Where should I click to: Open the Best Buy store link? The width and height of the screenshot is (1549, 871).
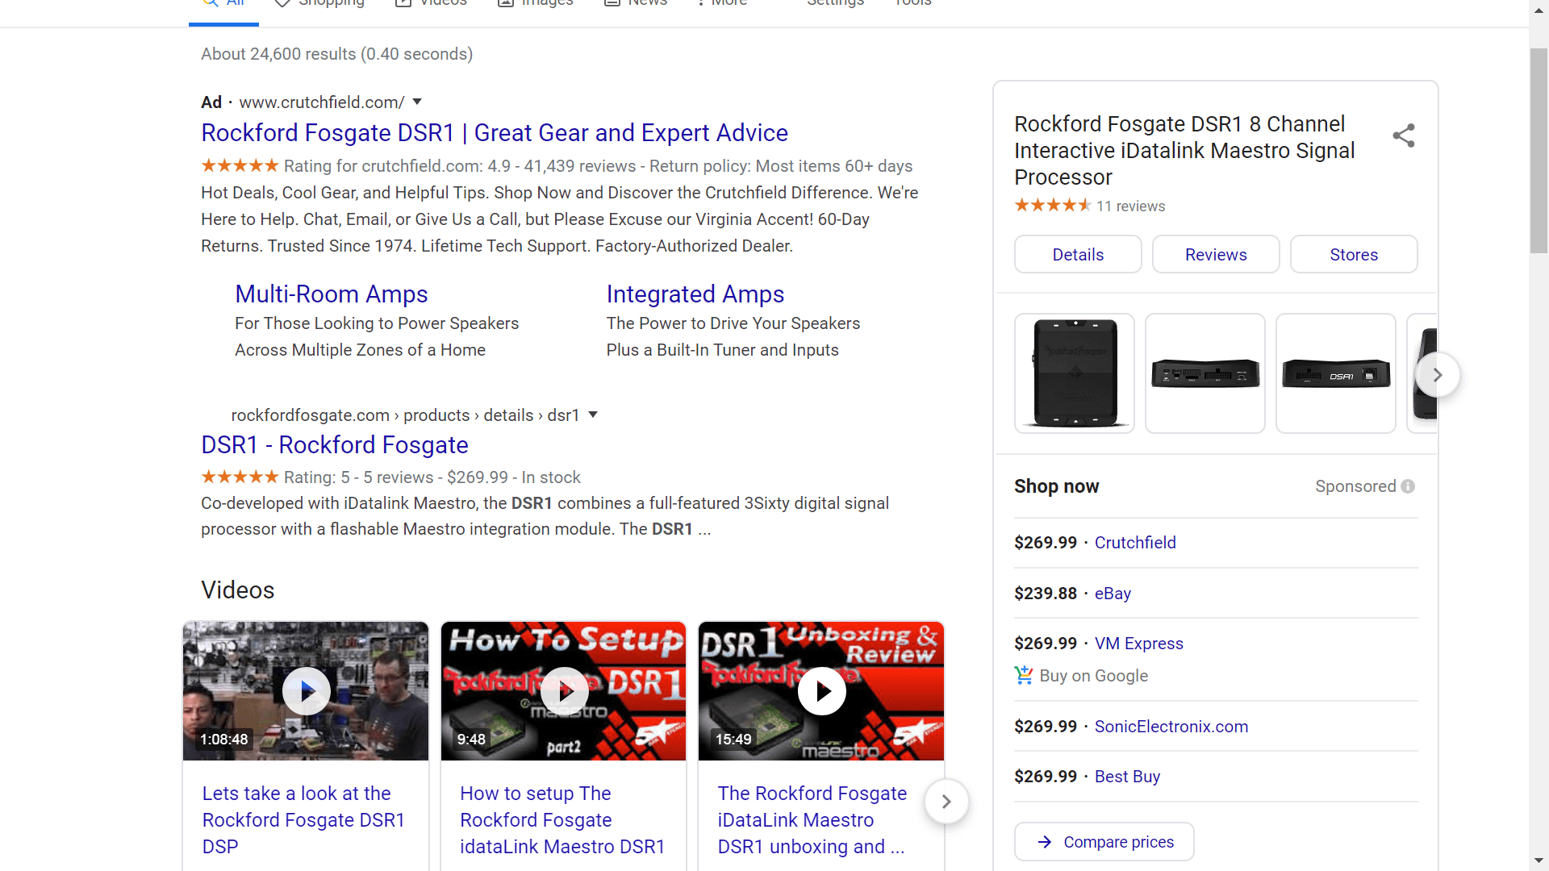pos(1127,777)
